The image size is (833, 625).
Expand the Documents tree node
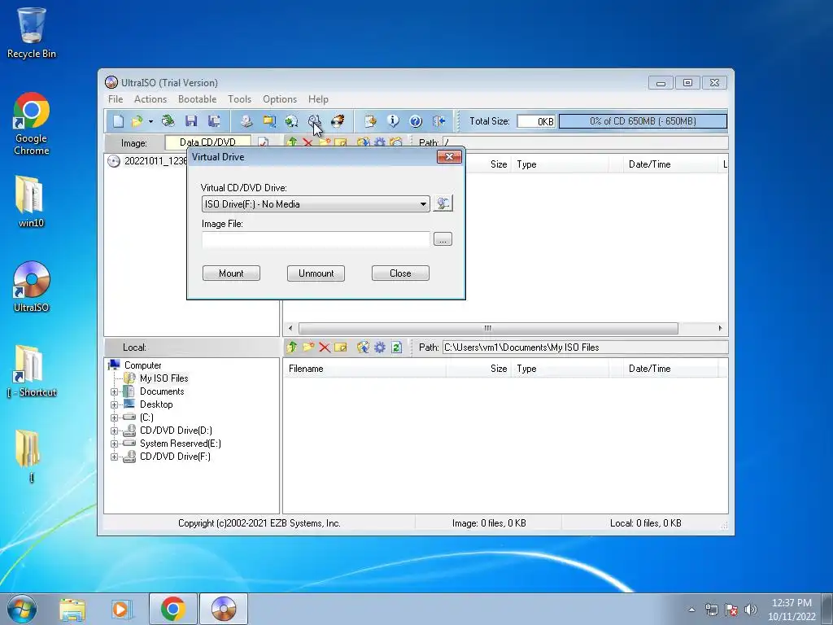pos(114,391)
